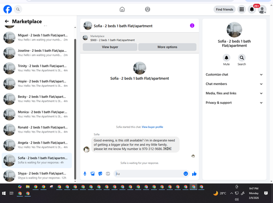Mute this conversation with bell icon
273x203 pixels.
tap(227, 58)
